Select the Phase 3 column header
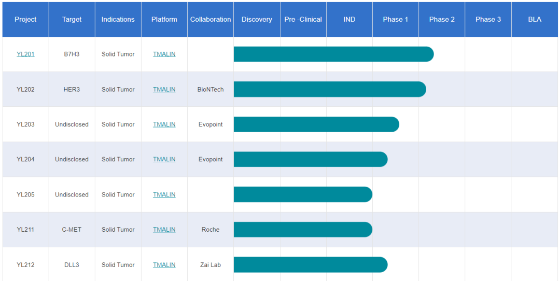Screen dimensions: 560x281 click(x=488, y=19)
